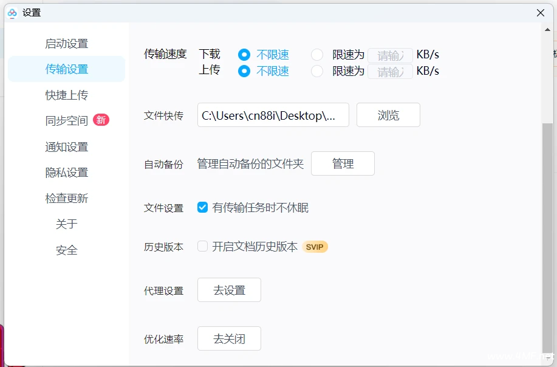This screenshot has height=367, width=557.
Task: Click 去关闭 button for 优化速率
Action: pyautogui.click(x=229, y=339)
